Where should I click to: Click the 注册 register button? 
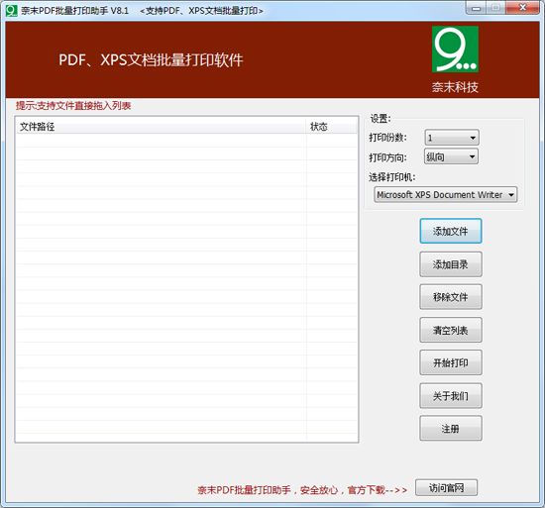coord(451,428)
